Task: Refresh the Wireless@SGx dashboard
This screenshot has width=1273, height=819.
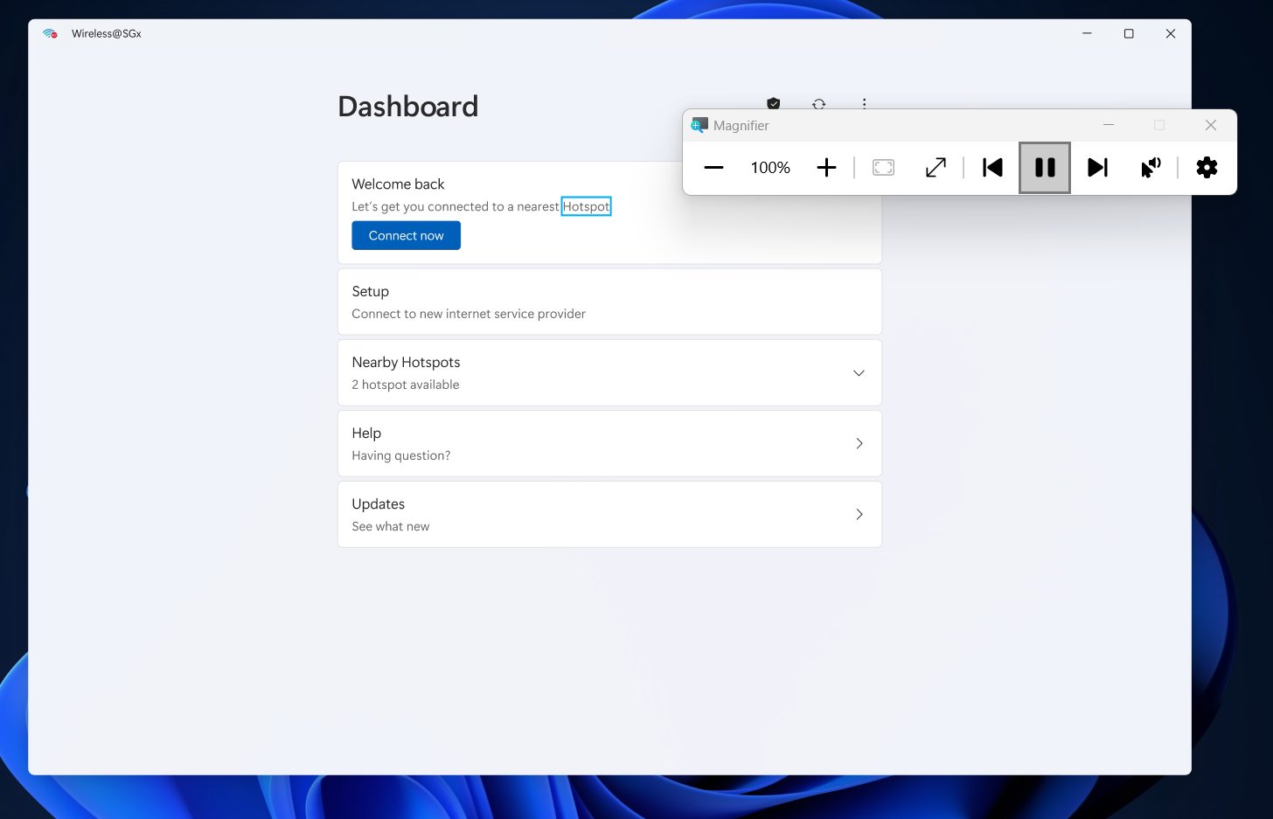Action: [x=819, y=105]
